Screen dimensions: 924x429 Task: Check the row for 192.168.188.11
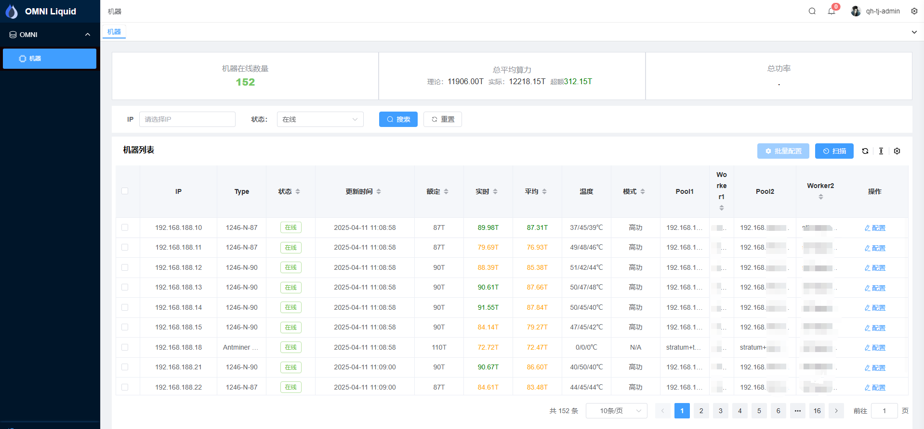[125, 247]
